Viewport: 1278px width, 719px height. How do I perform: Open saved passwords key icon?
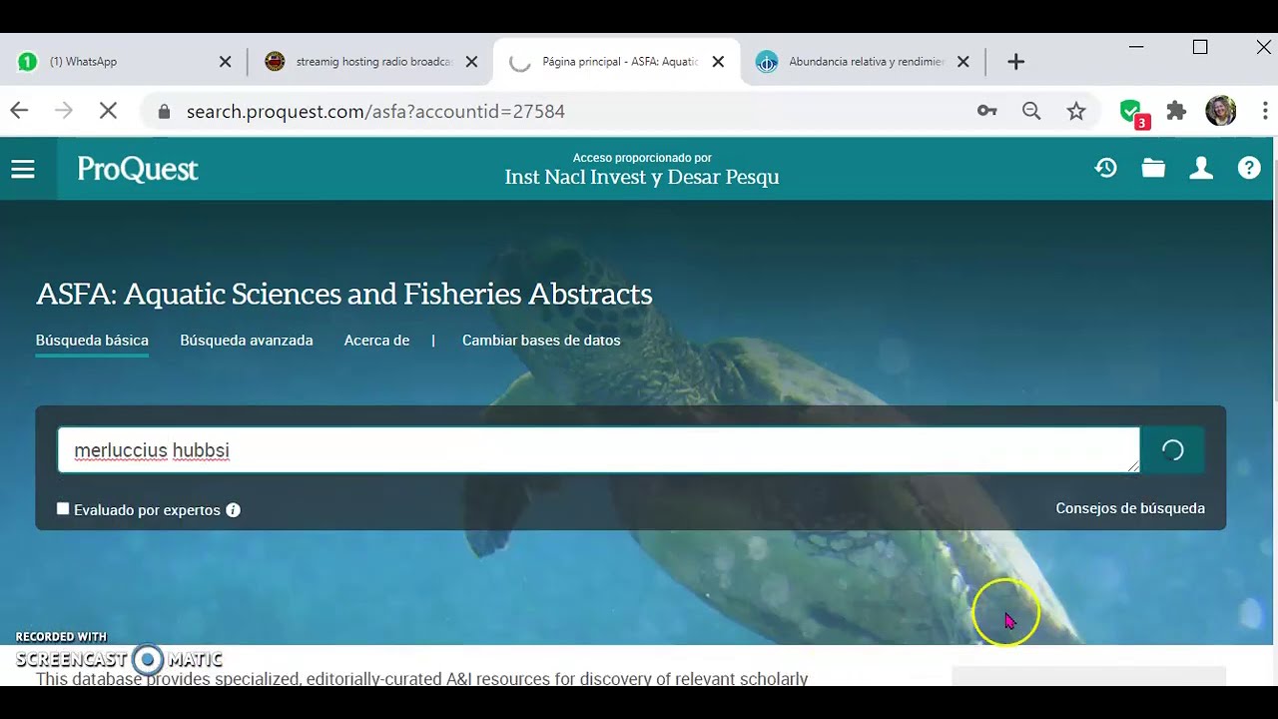click(986, 111)
